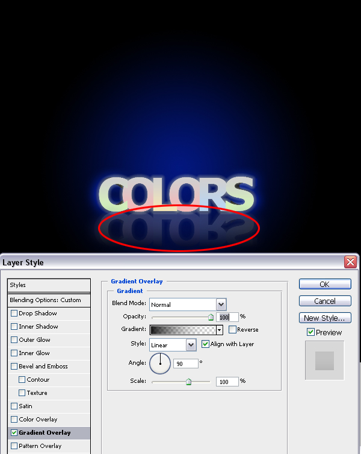Click the Angle value field

pos(186,364)
